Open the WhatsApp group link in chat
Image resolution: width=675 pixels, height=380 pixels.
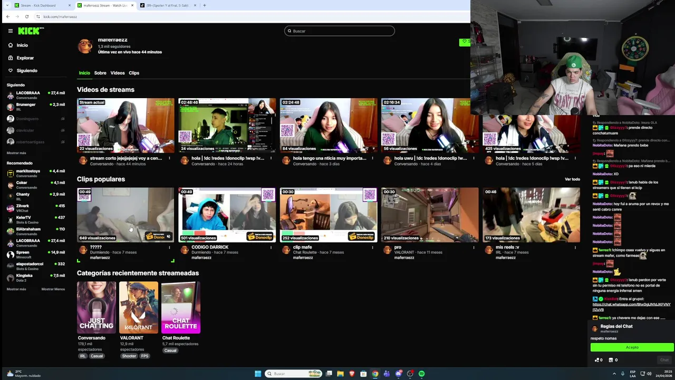coord(631,307)
